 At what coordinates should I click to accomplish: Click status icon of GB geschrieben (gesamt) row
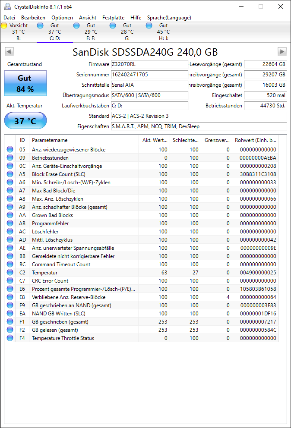(10, 321)
